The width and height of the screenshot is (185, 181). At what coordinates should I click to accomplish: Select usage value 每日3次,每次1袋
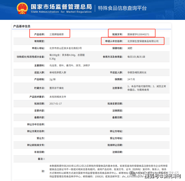(x=136, y=57)
